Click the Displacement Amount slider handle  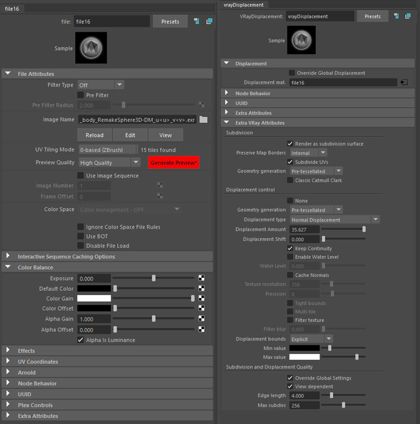click(364, 229)
